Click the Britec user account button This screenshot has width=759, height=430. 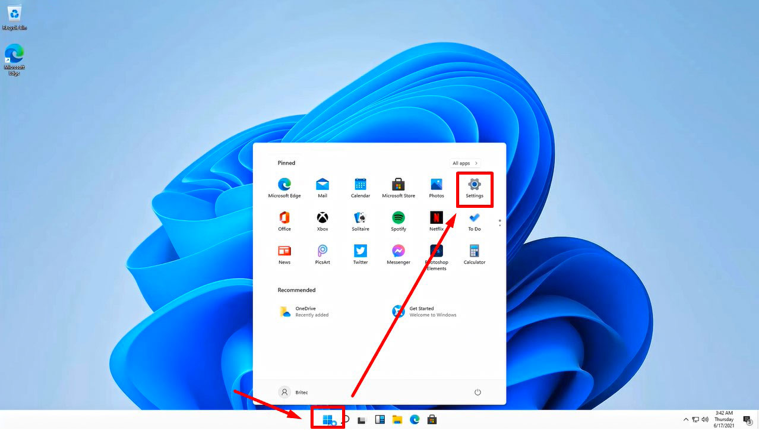pyautogui.click(x=294, y=392)
